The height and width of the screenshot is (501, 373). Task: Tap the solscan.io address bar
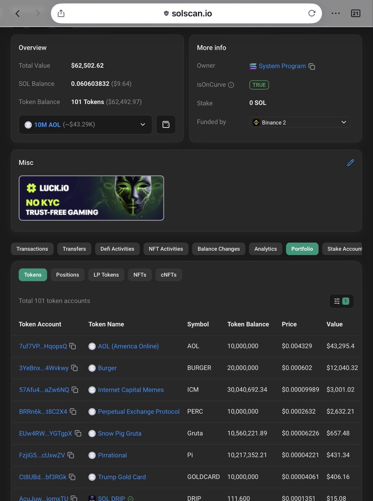[187, 13]
